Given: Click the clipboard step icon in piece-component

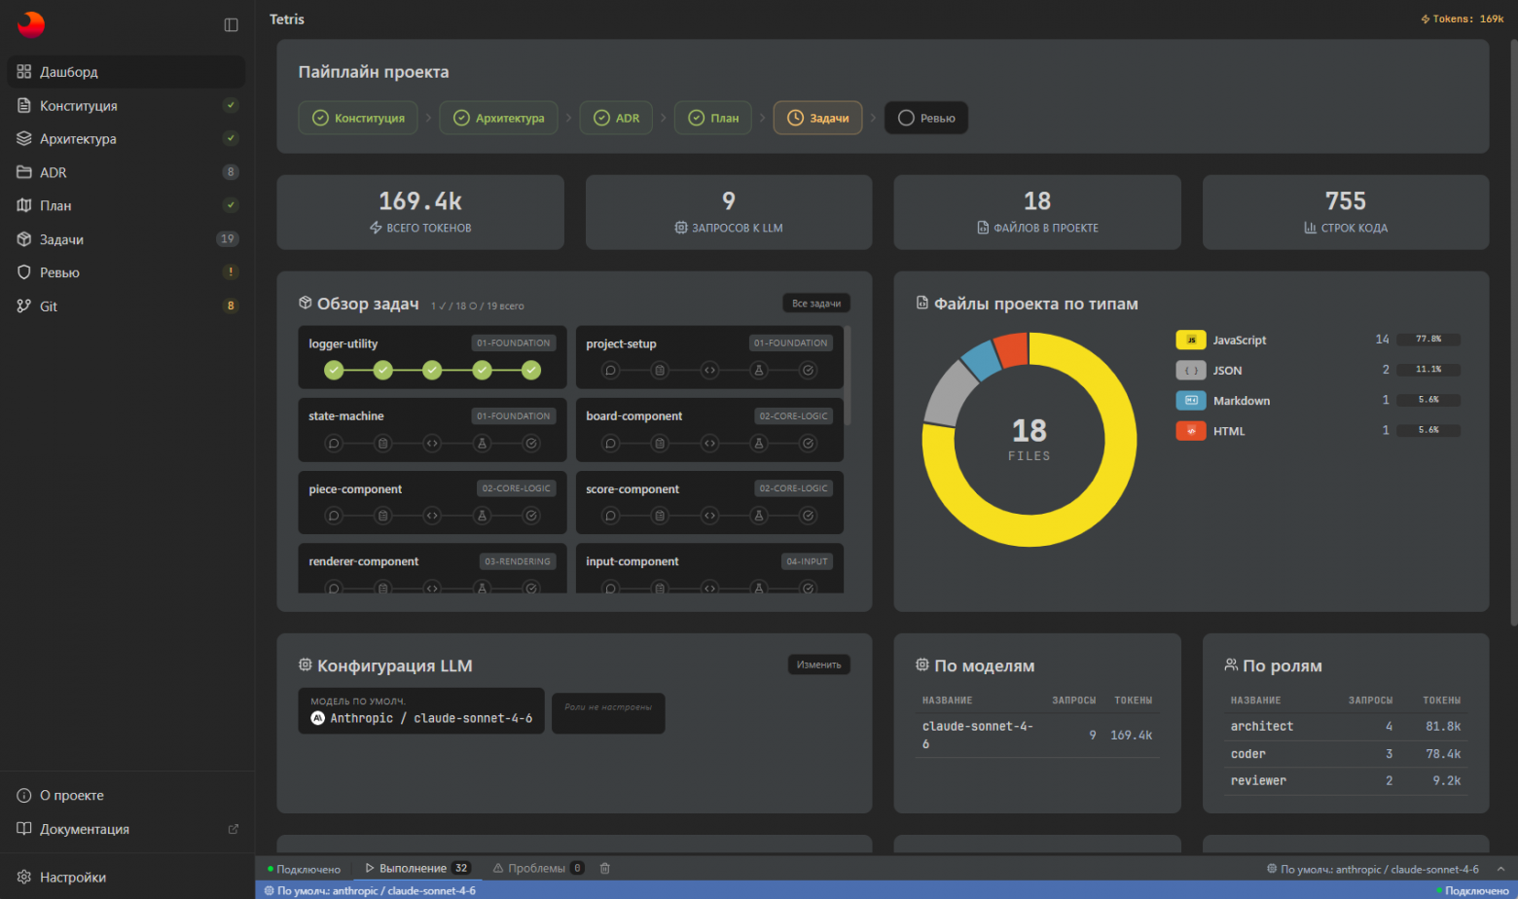Looking at the screenshot, I should (x=383, y=516).
